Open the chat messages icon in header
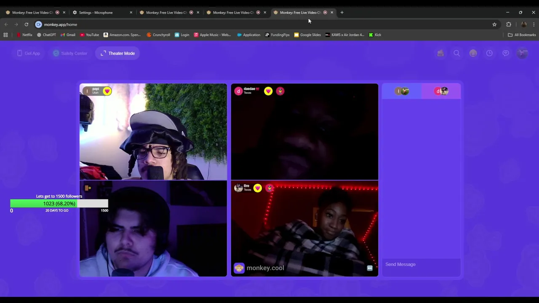This screenshot has height=303, width=539. (506, 53)
